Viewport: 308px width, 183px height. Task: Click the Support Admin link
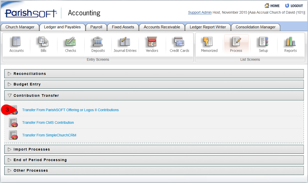200,12
